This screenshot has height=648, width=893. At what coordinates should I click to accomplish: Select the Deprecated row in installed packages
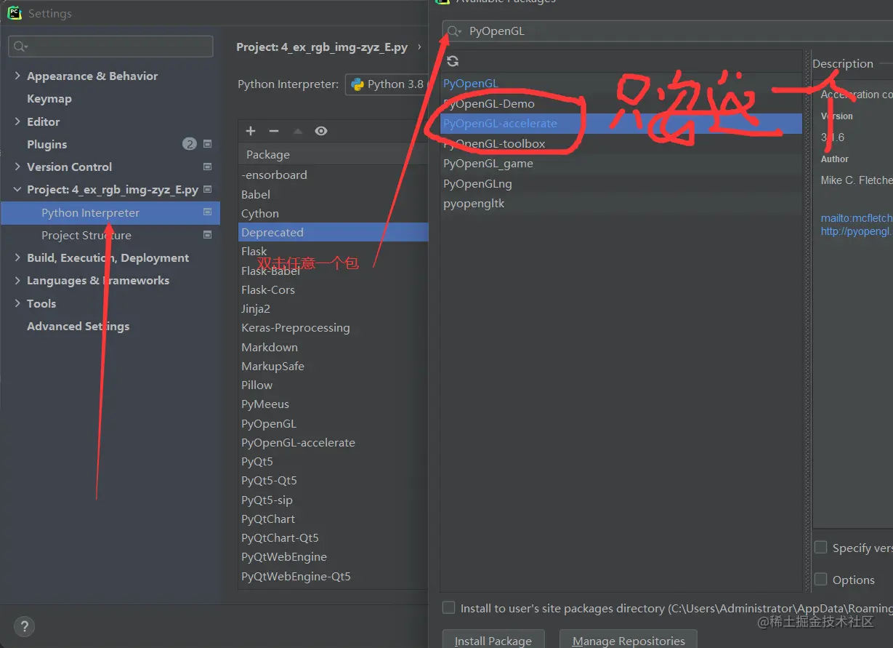coord(334,233)
